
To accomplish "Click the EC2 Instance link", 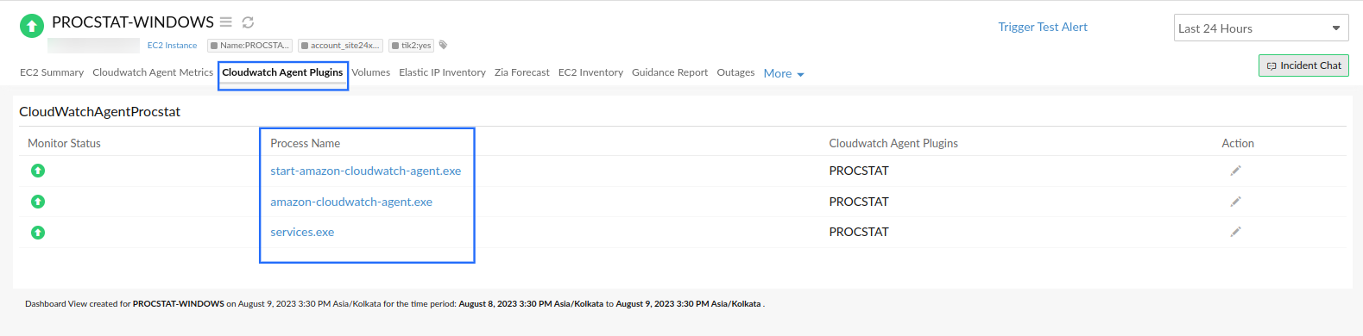I will [172, 46].
